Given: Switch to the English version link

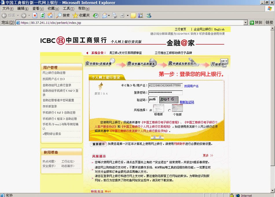Looking at the screenshot, I should [x=219, y=29].
